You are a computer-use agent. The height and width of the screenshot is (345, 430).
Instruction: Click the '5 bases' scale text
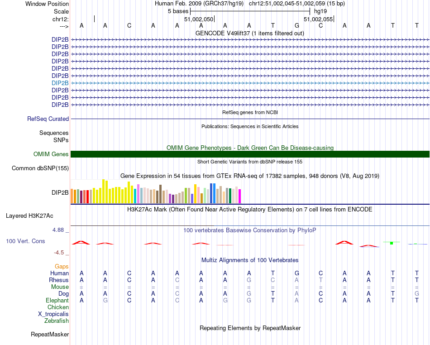tap(178, 11)
